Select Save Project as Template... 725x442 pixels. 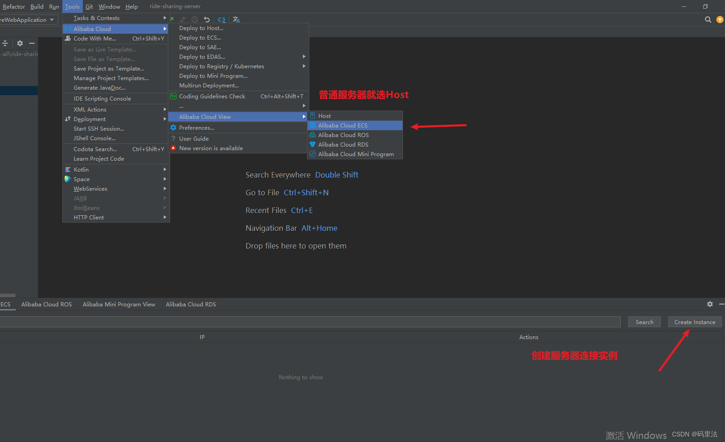[x=116, y=69]
